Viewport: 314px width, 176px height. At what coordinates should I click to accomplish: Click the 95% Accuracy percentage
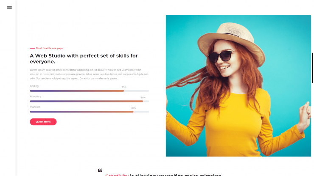[x=143, y=97]
